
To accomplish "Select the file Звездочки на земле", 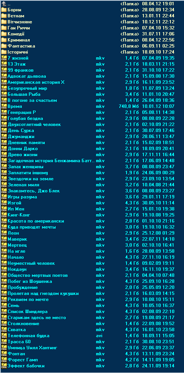I will (30, 179).
